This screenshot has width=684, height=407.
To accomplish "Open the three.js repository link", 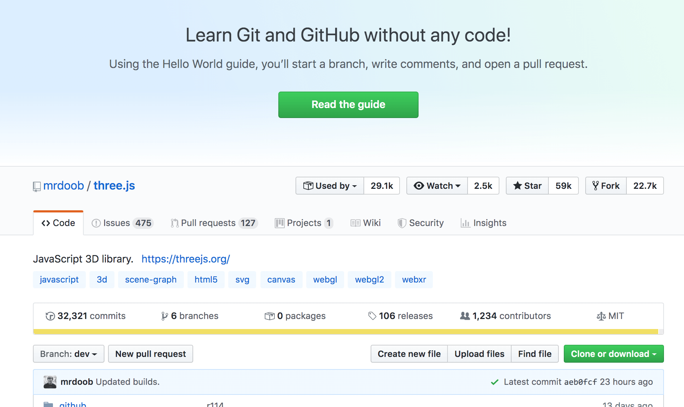I will (114, 186).
